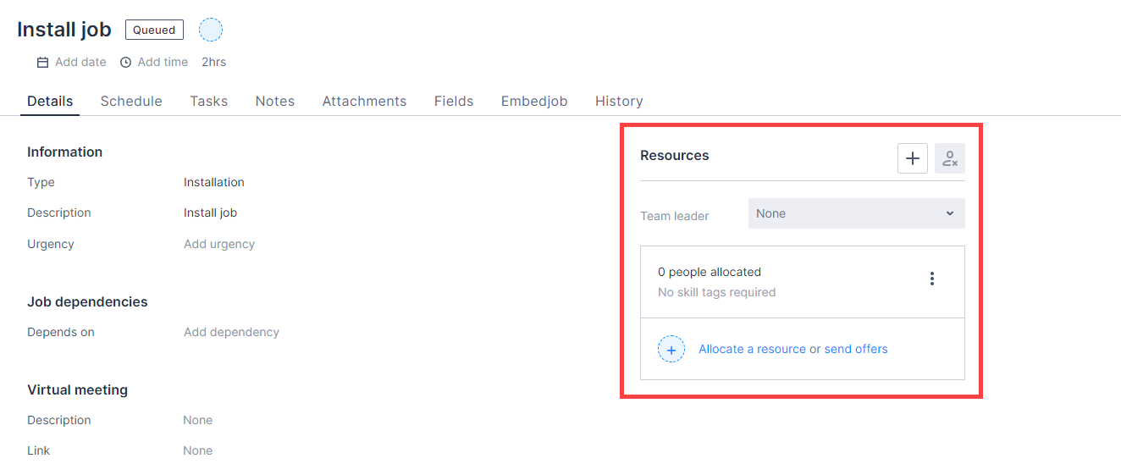Click the Virtual meeting Link None value
1121x475 pixels.
(x=198, y=450)
